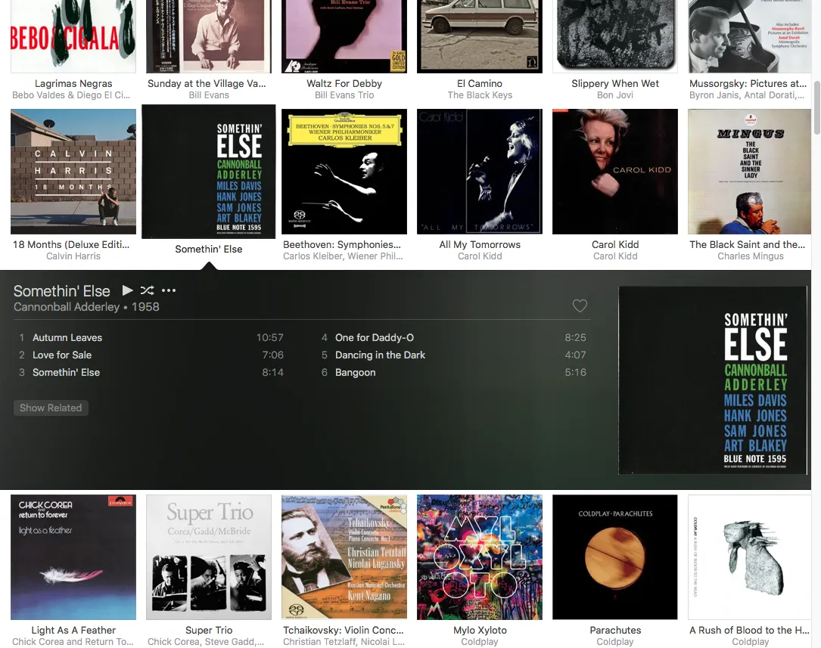Image resolution: width=821 pixels, height=648 pixels.
Task: Open All My Tomorrows album cover
Action: pos(480,172)
